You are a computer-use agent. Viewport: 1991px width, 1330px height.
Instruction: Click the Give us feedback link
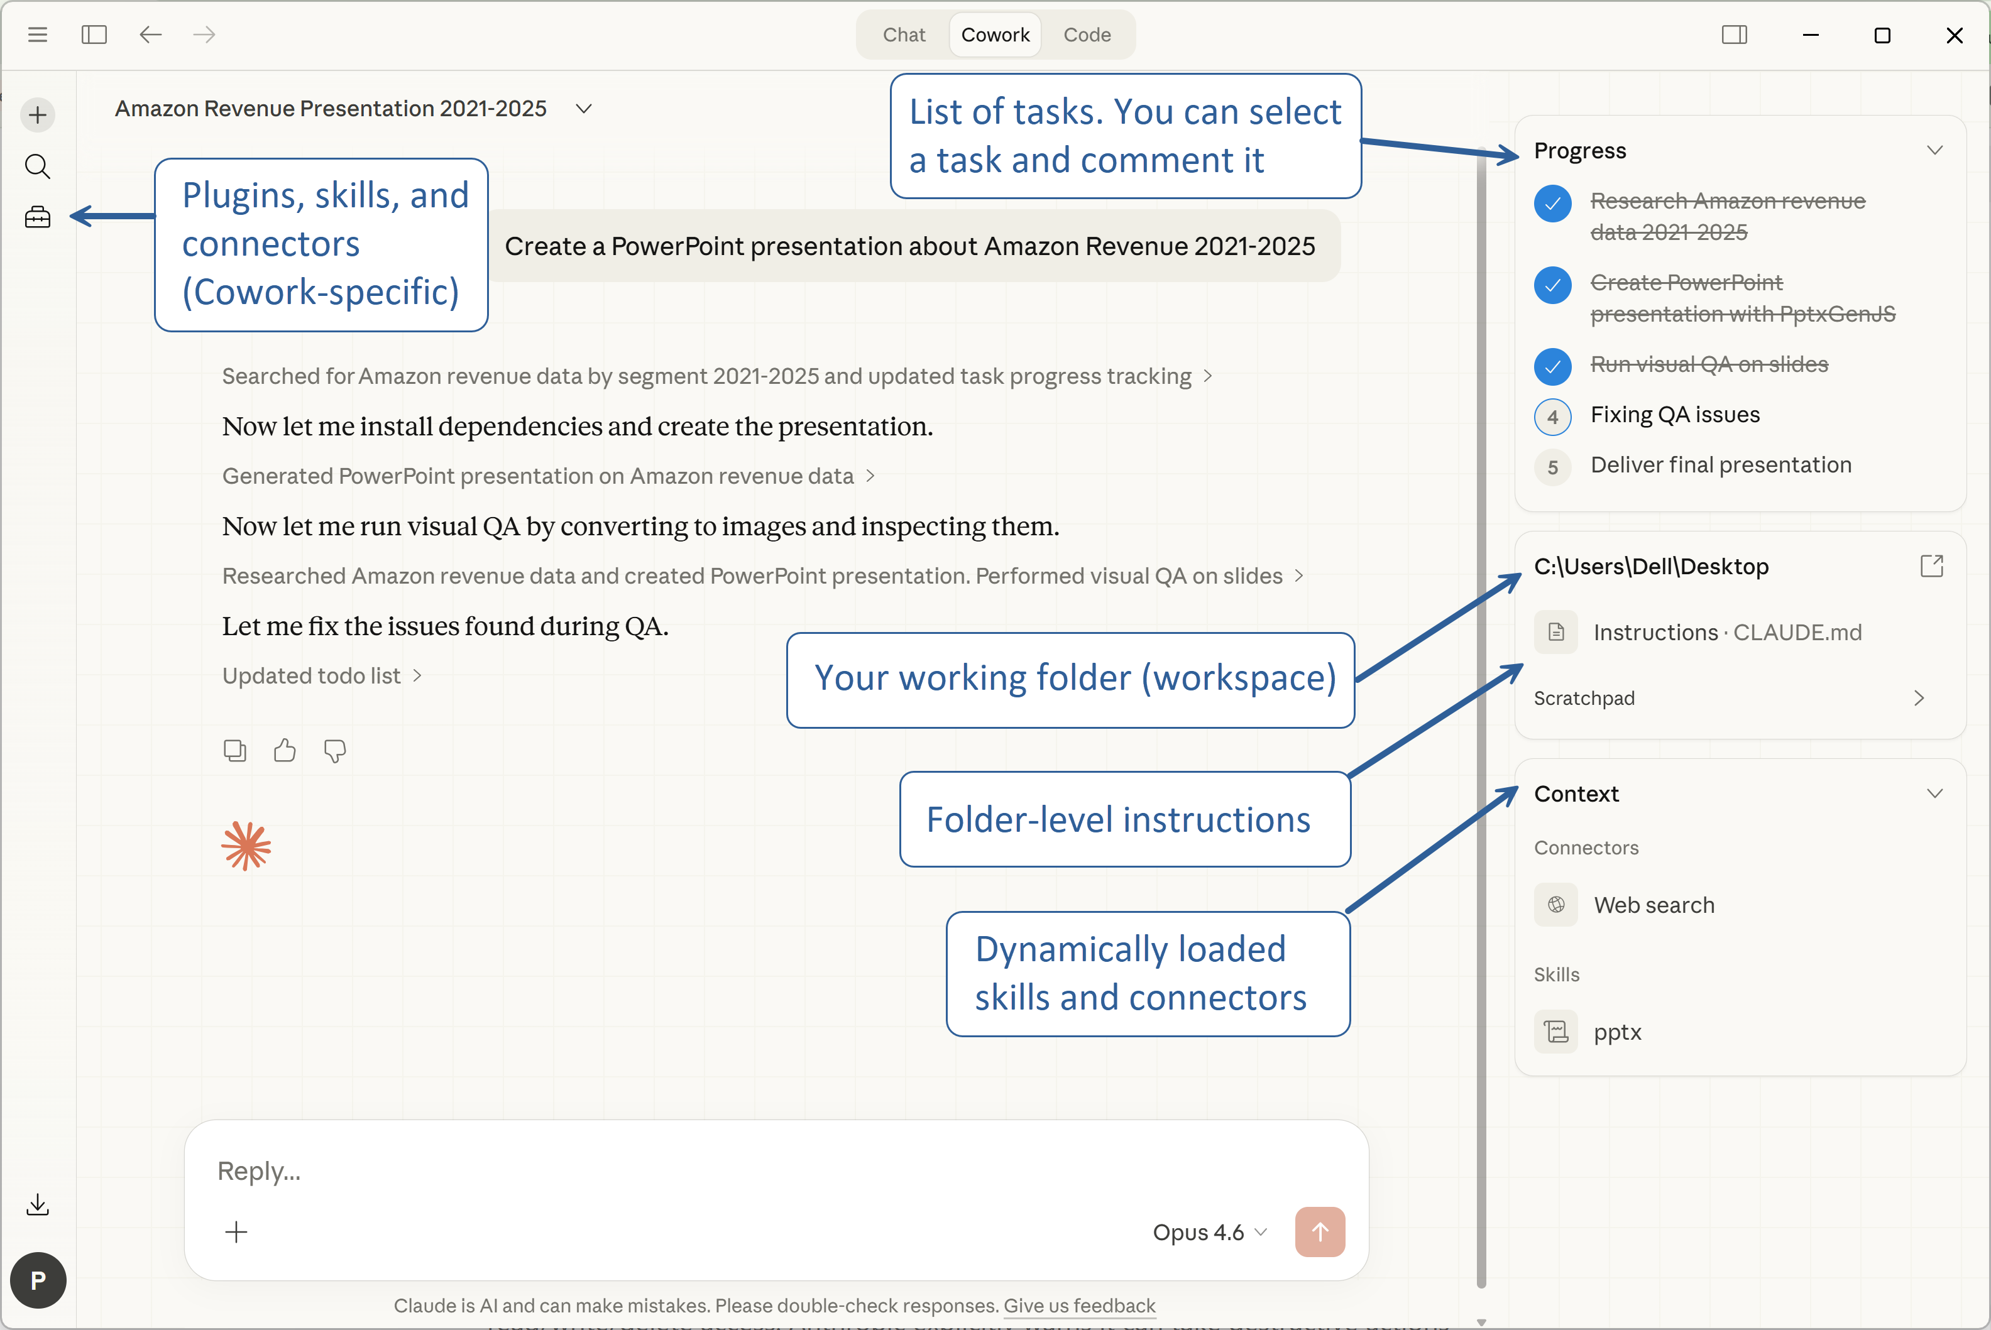click(x=1079, y=1305)
